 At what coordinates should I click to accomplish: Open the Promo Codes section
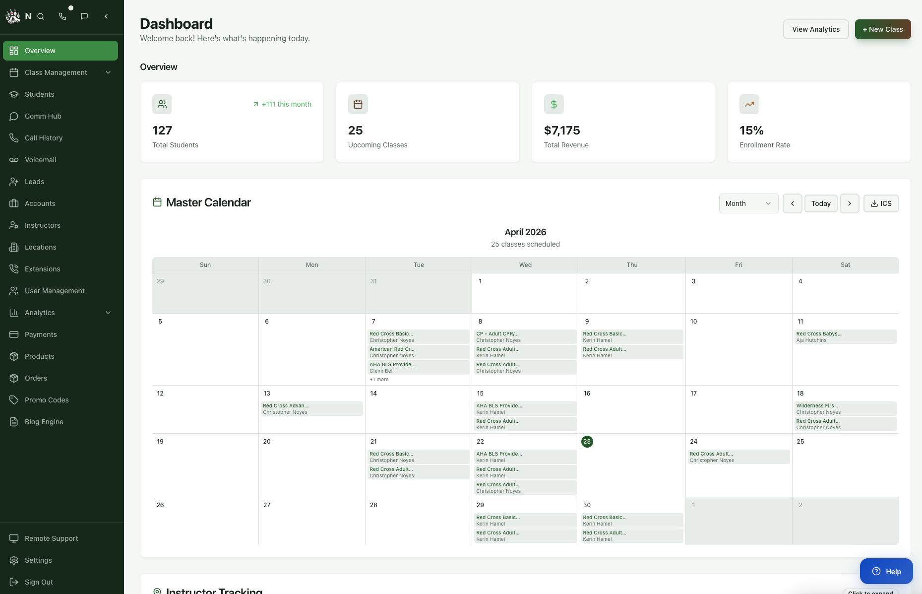[x=47, y=400]
